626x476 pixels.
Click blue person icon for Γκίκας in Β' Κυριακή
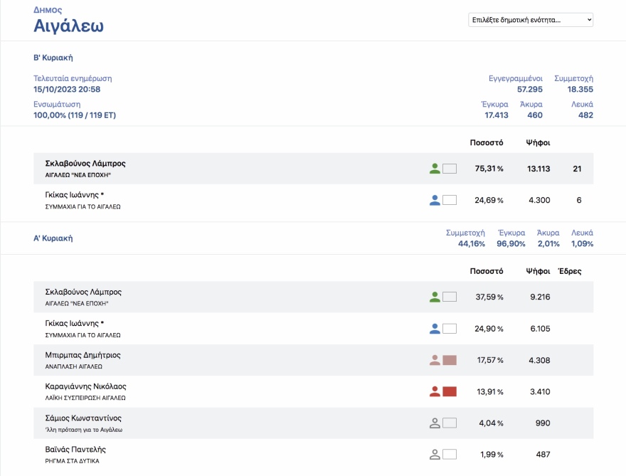[435, 200]
